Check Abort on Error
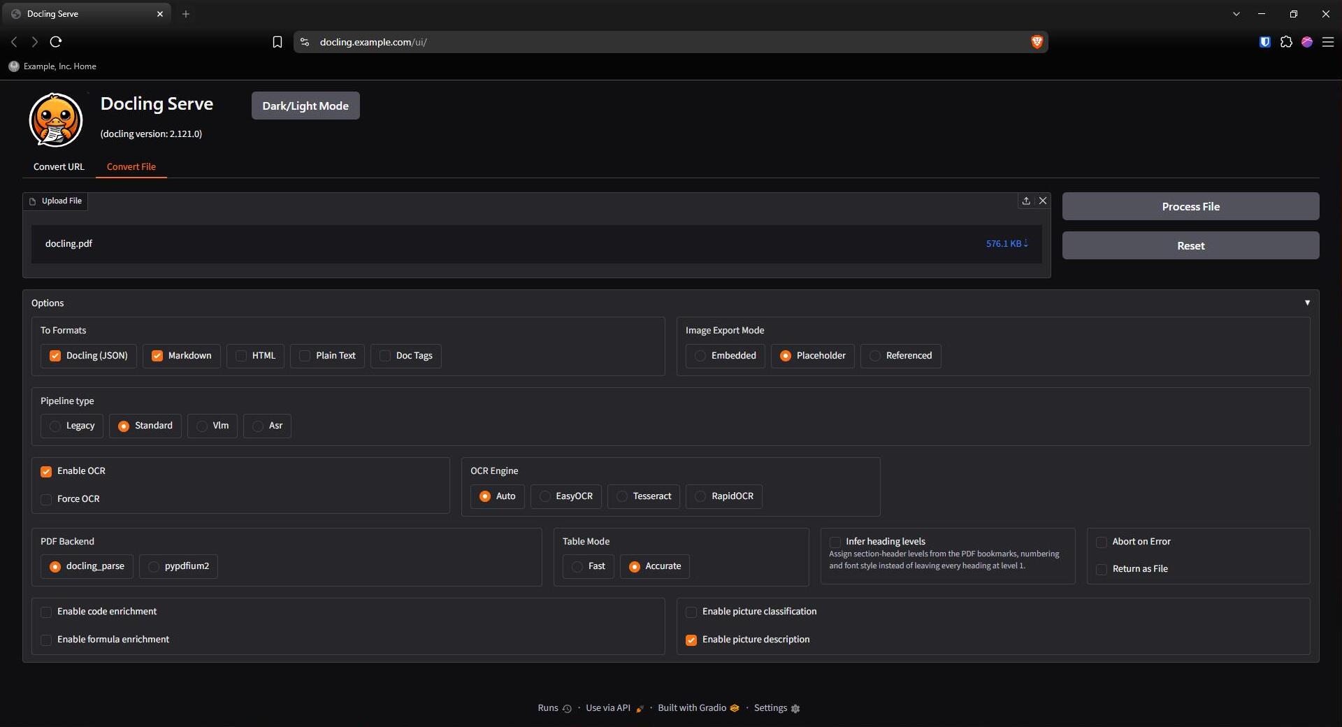The width and height of the screenshot is (1342, 727). (x=1102, y=542)
